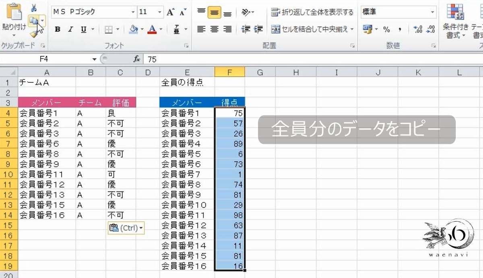
Task: Open the font size dropdown showing 11
Action: pyautogui.click(x=160, y=12)
